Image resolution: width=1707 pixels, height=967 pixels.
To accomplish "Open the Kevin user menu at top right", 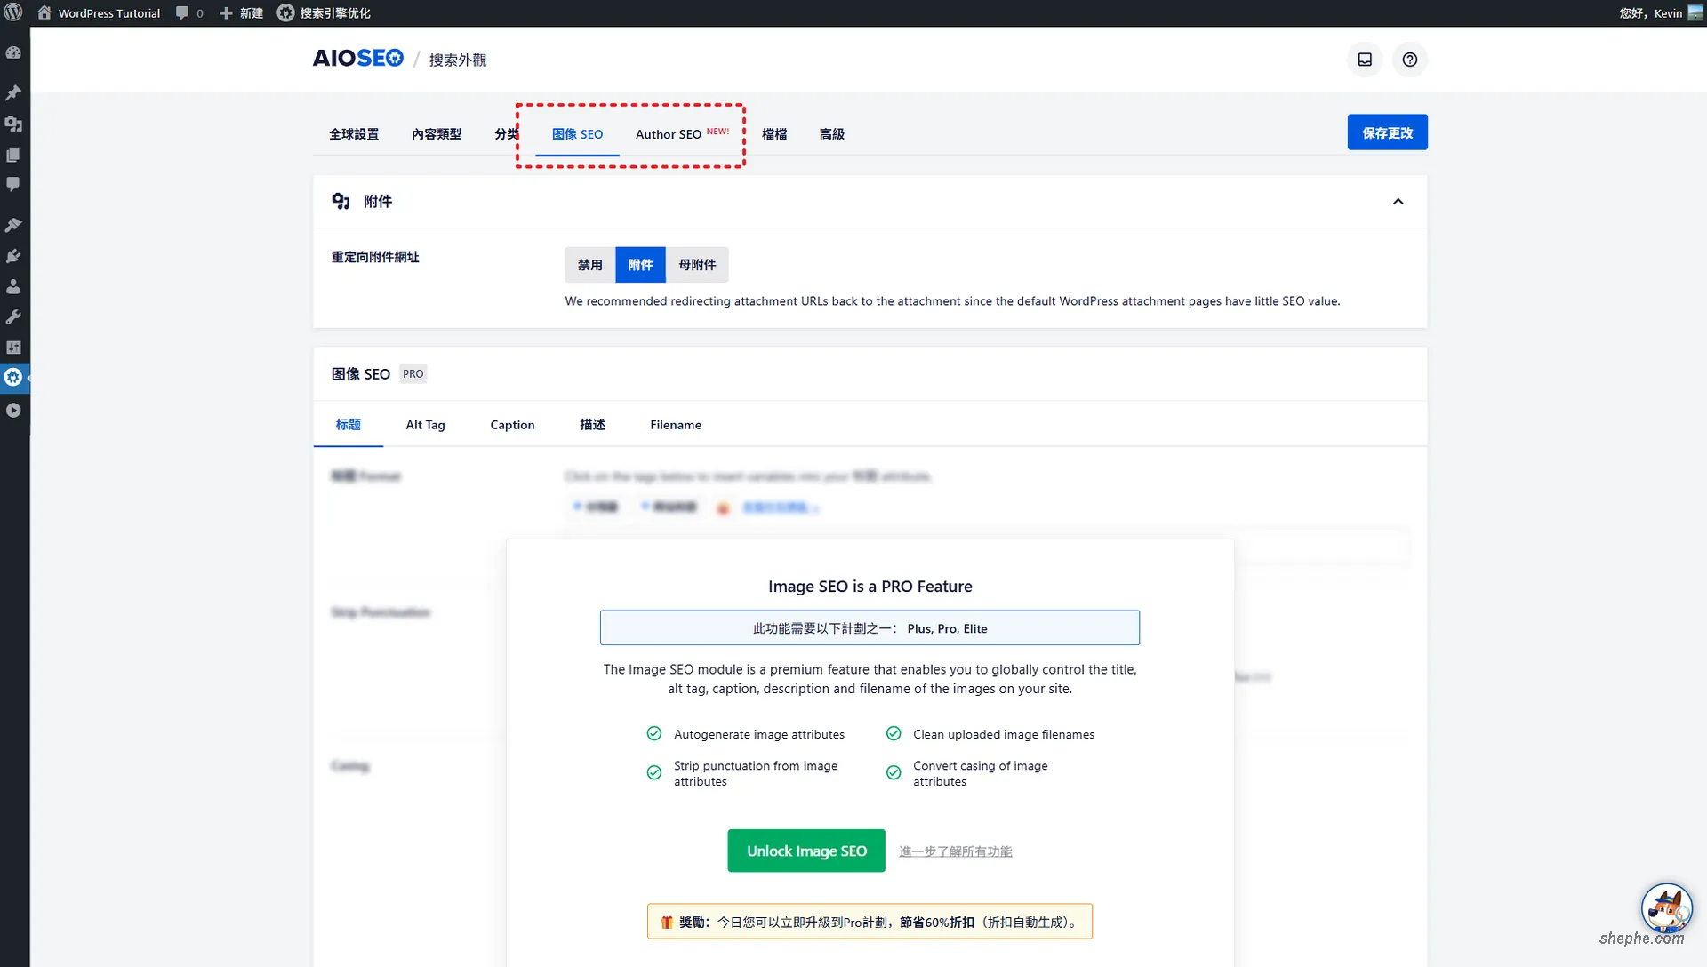I will [x=1654, y=12].
